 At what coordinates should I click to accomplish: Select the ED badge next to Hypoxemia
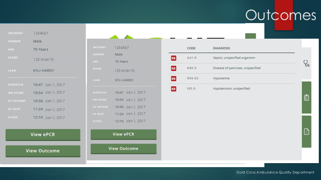click(174, 79)
